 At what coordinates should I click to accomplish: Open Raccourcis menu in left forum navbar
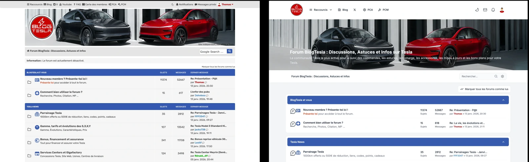pos(35,5)
